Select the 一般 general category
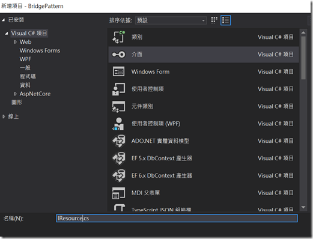 click(x=25, y=68)
